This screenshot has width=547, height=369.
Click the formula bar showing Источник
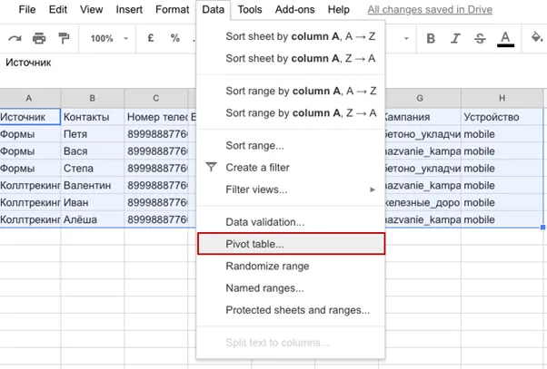(98, 63)
